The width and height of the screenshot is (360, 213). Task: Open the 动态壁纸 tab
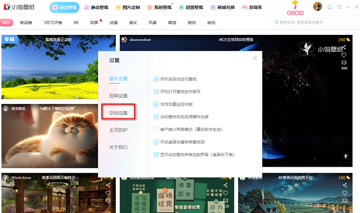(64, 7)
